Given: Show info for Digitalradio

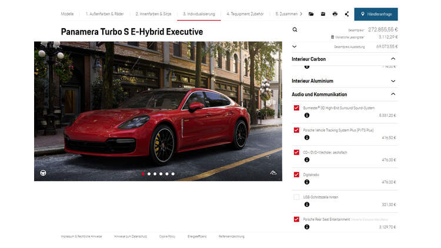Looking at the screenshot, I should (x=307, y=182).
